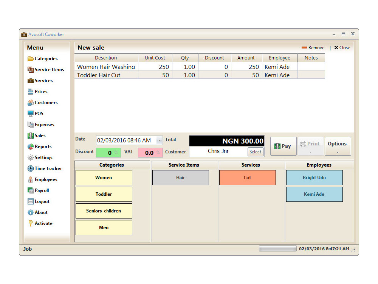
Task: Select the Women Hair Washing row
Action: tap(200, 67)
